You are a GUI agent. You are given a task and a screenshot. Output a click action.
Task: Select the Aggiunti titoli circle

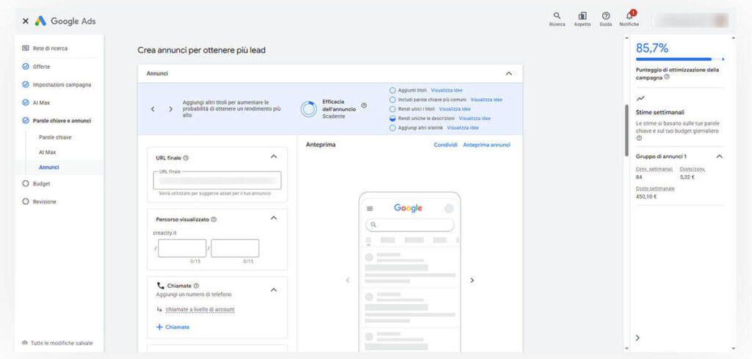coord(393,90)
